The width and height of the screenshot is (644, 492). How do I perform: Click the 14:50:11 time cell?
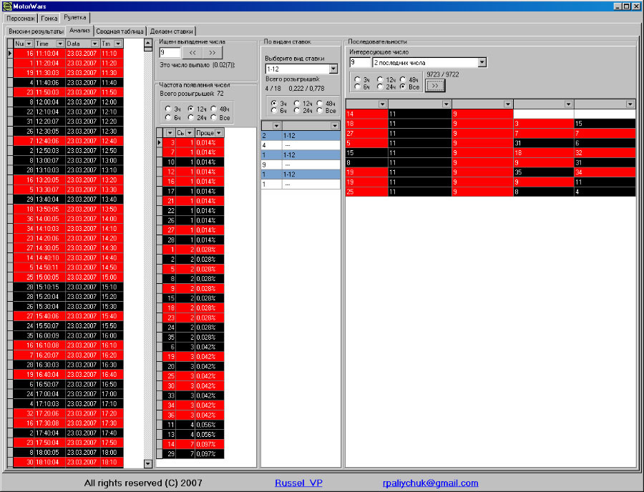pyautogui.click(x=49, y=267)
